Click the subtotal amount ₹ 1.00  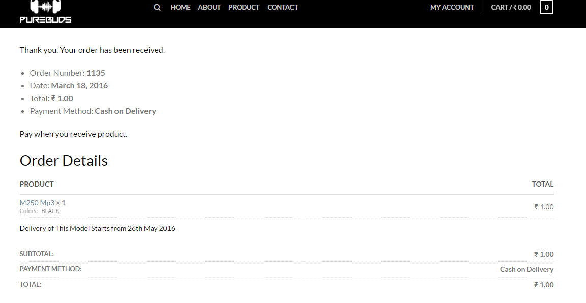click(x=544, y=254)
